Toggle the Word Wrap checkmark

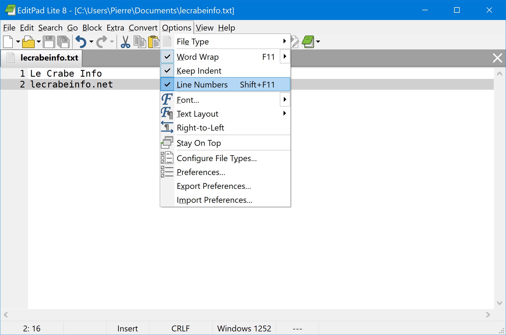click(x=167, y=57)
